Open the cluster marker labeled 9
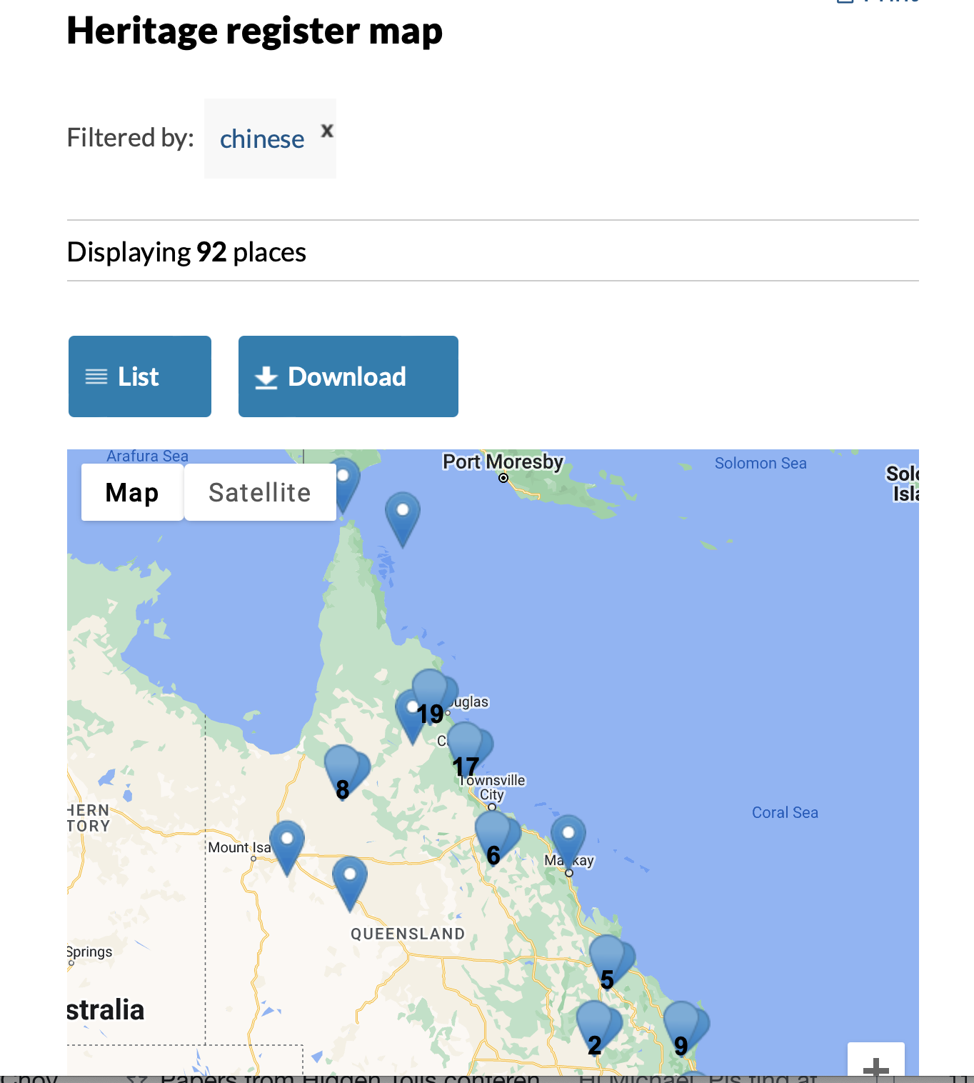Image resolution: width=974 pixels, height=1083 pixels. tap(683, 1027)
